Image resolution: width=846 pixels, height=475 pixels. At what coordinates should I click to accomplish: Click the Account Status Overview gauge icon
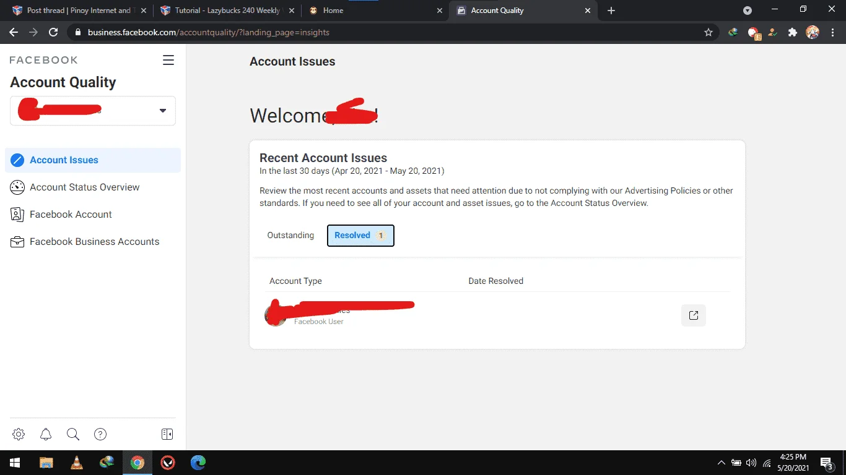tap(17, 187)
